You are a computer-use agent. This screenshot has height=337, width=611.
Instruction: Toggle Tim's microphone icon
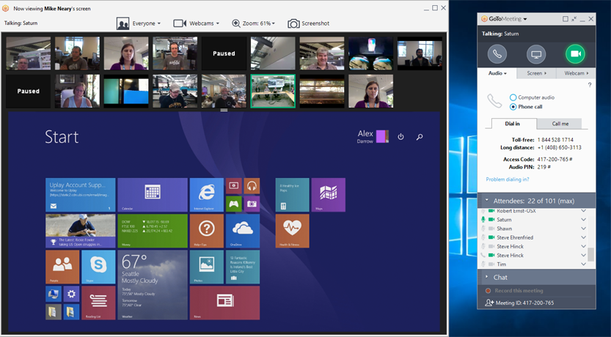pyautogui.click(x=483, y=264)
